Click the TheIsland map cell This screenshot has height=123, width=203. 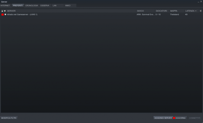click(174, 15)
